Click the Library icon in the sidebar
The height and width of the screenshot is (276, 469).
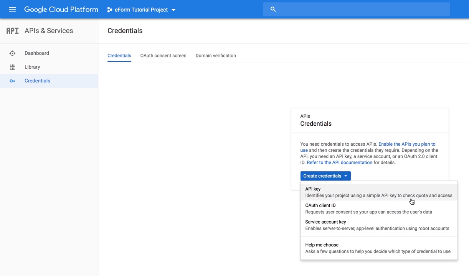[12, 67]
